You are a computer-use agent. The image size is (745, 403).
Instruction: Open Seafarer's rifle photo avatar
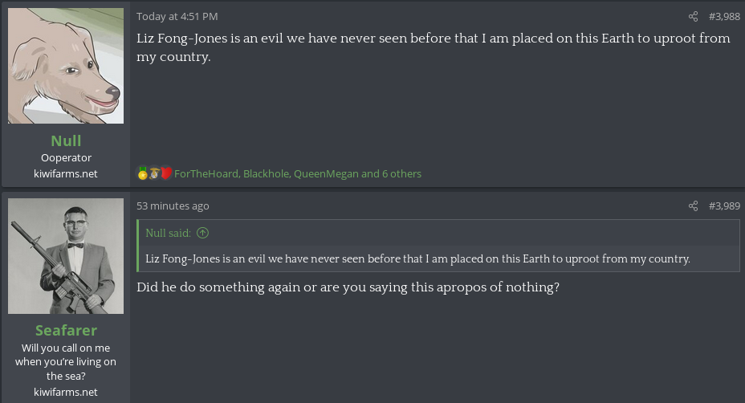click(66, 256)
